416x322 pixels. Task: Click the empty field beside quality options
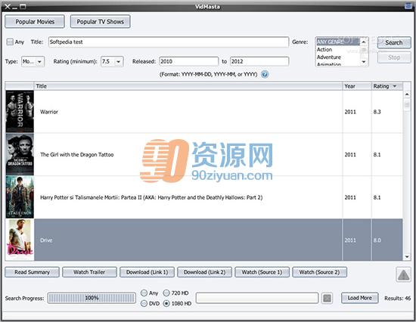point(257,298)
